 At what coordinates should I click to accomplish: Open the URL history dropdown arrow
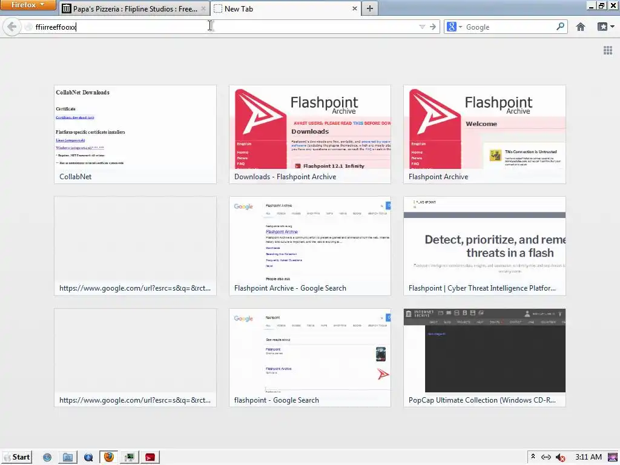422,27
